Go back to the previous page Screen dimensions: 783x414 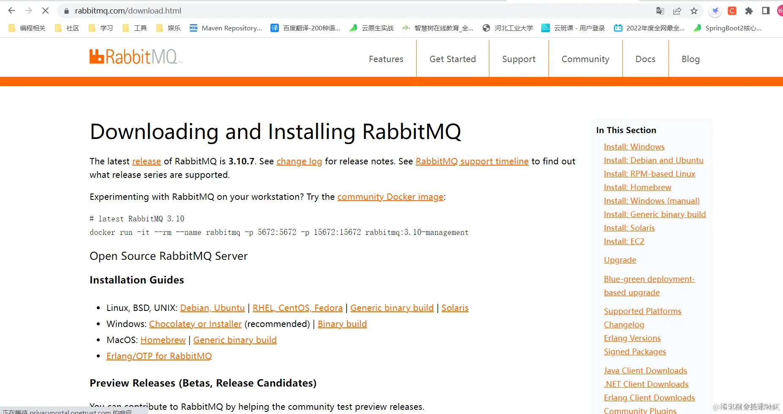[12, 11]
